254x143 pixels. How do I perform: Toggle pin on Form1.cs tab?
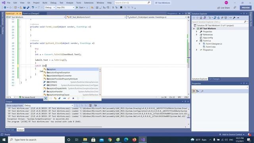(x=17, y=14)
